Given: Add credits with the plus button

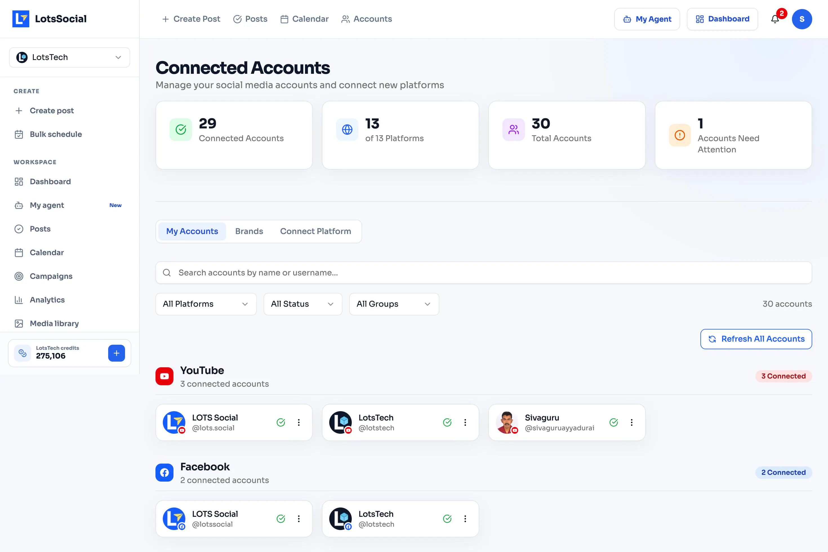Looking at the screenshot, I should [117, 353].
